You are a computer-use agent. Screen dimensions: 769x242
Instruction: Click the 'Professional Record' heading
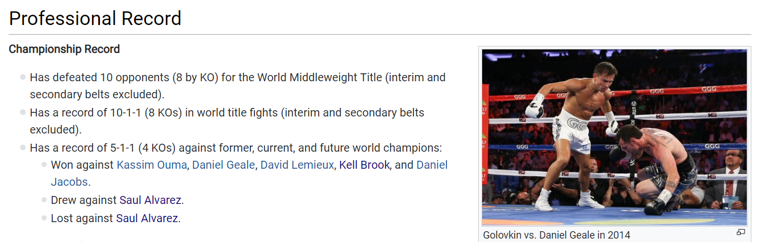[95, 18]
